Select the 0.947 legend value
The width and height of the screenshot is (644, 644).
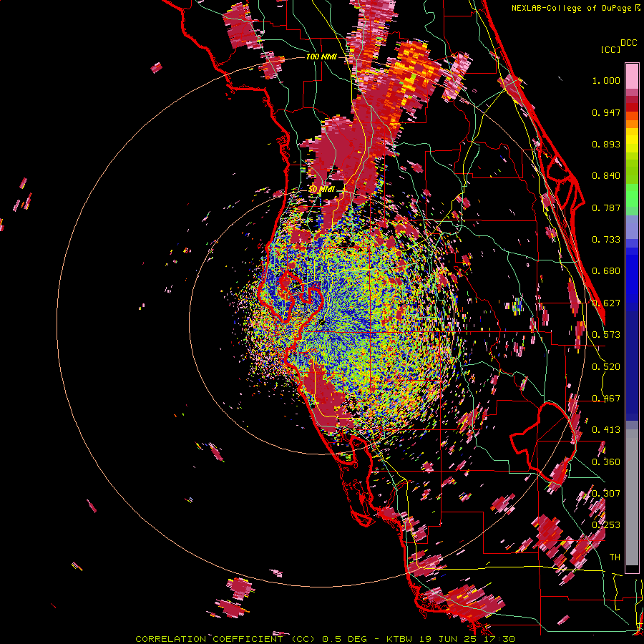click(606, 112)
